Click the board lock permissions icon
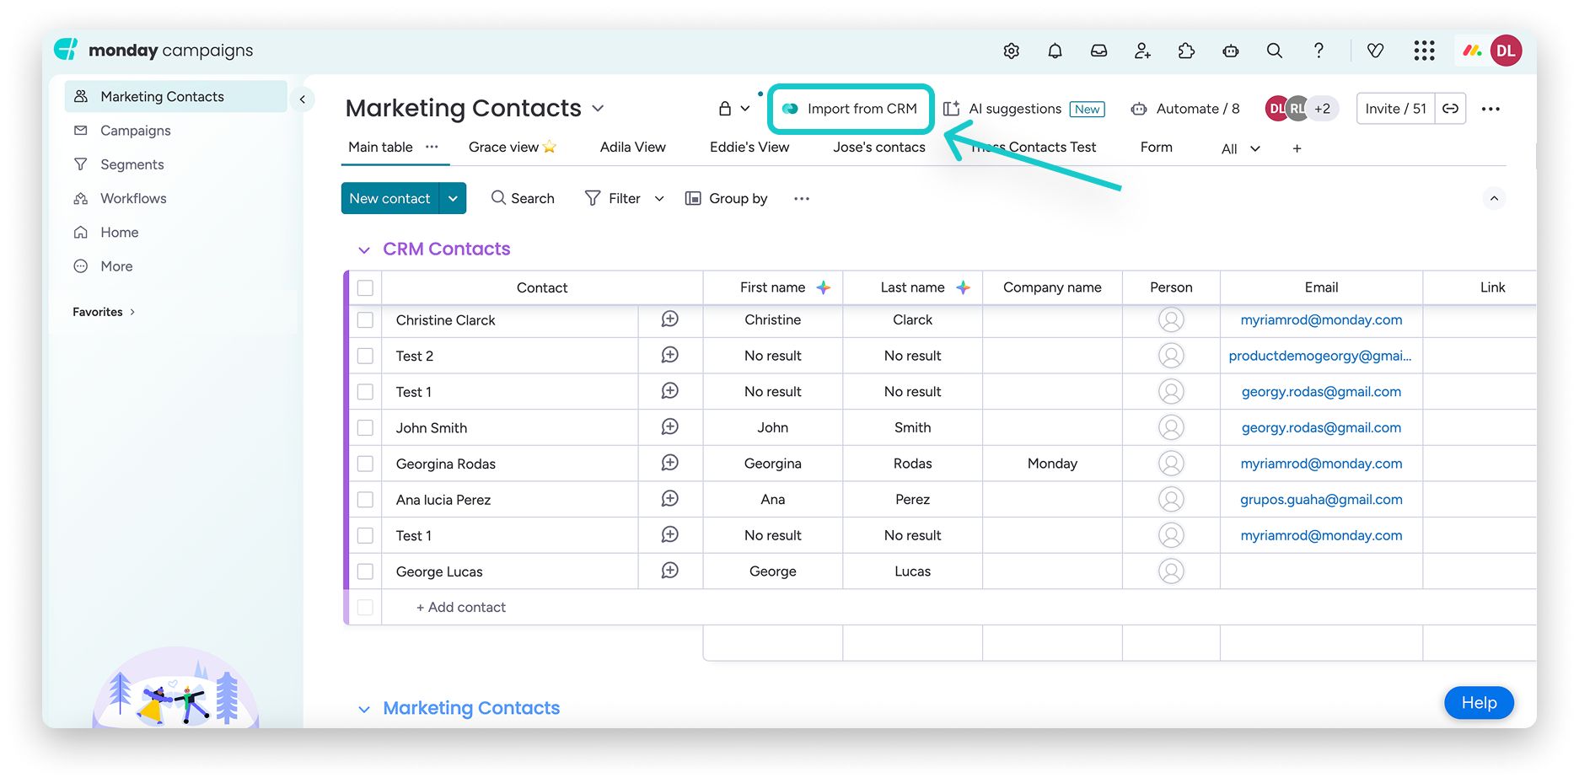Image resolution: width=1579 pixels, height=783 pixels. (724, 109)
